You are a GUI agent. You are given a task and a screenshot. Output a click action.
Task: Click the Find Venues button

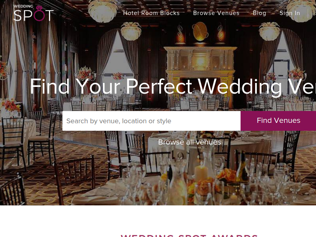(278, 121)
